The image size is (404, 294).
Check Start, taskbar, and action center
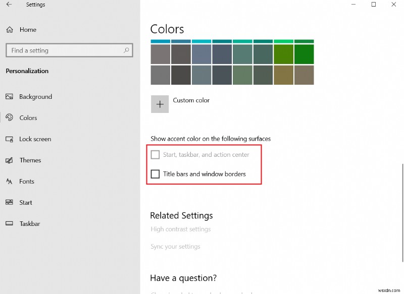click(156, 155)
